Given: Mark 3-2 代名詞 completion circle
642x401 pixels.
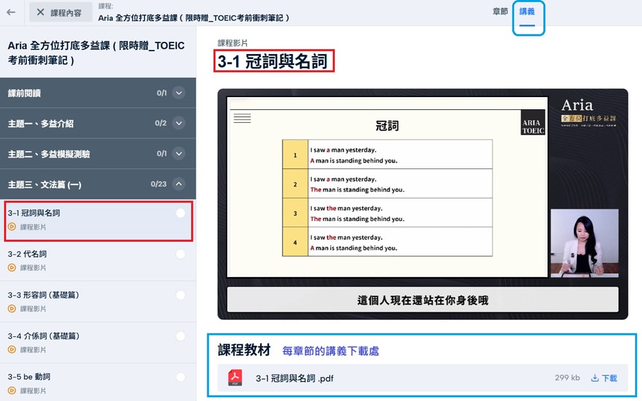Looking at the screenshot, I should tap(180, 254).
